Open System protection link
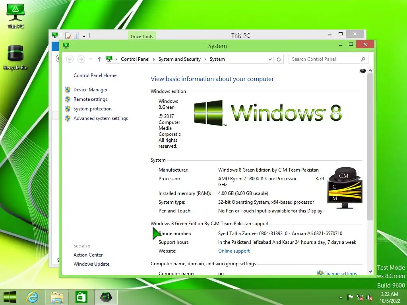Image resolution: width=407 pixels, height=305 pixels. pyautogui.click(x=92, y=109)
